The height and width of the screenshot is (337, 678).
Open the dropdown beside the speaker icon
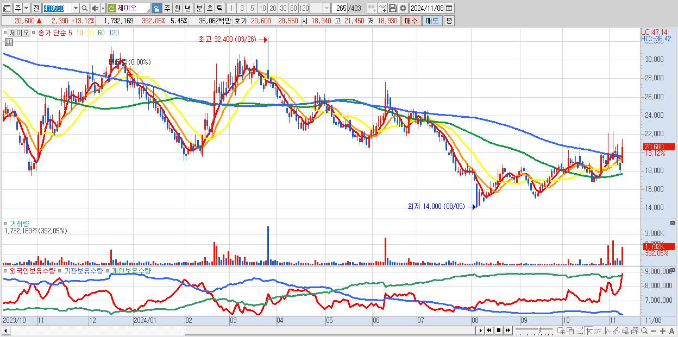coord(103,9)
